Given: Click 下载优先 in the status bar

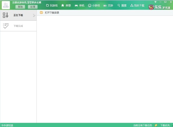Looking at the screenshot, I should [165, 125].
